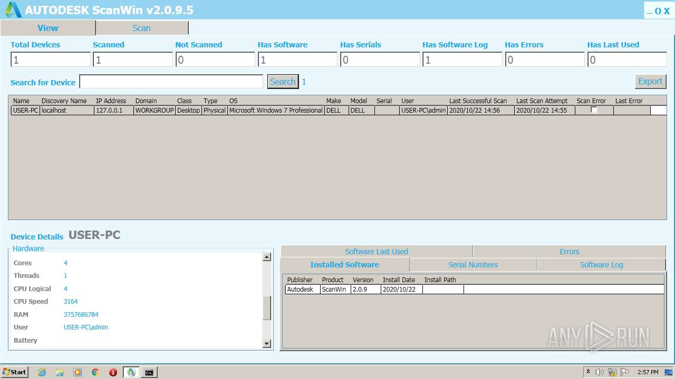This screenshot has height=379, width=675.
Task: Click the Hardware panel scrollbar thumb
Action: [x=267, y=308]
